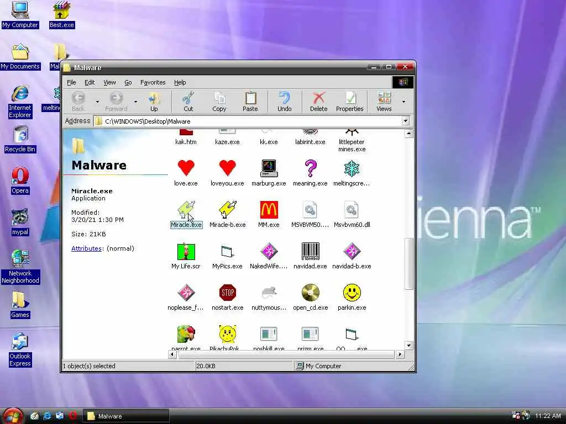Click the Copy toolbar icon
The image size is (566, 424).
click(219, 102)
